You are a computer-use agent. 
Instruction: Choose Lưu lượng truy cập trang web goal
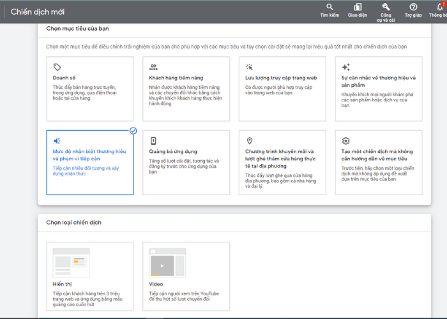point(282,89)
